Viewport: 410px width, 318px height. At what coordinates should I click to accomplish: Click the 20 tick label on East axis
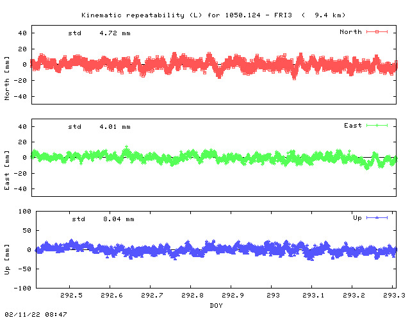coord(22,142)
